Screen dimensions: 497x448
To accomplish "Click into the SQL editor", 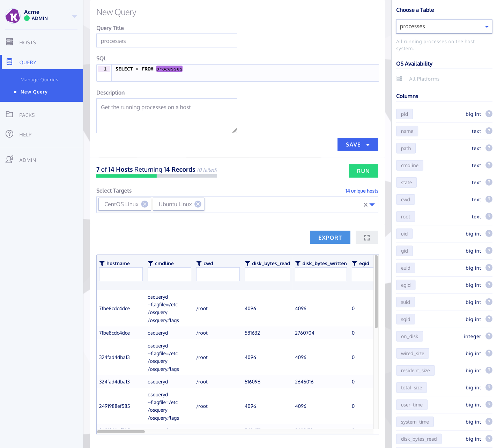I will tap(245, 73).
